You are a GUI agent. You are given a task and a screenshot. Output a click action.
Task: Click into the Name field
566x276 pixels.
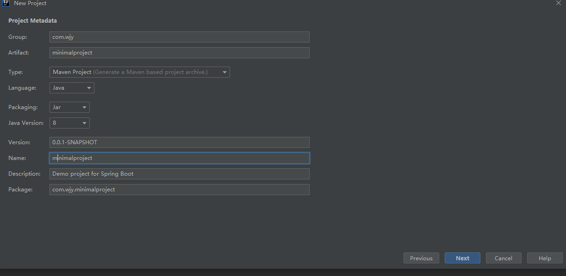point(179,158)
